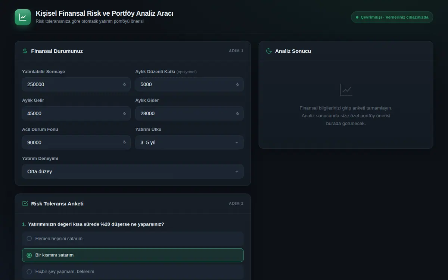Screen dimensions: 448x280
Task: Select the Aylık Gelir input with 45000
Action: coord(76,113)
